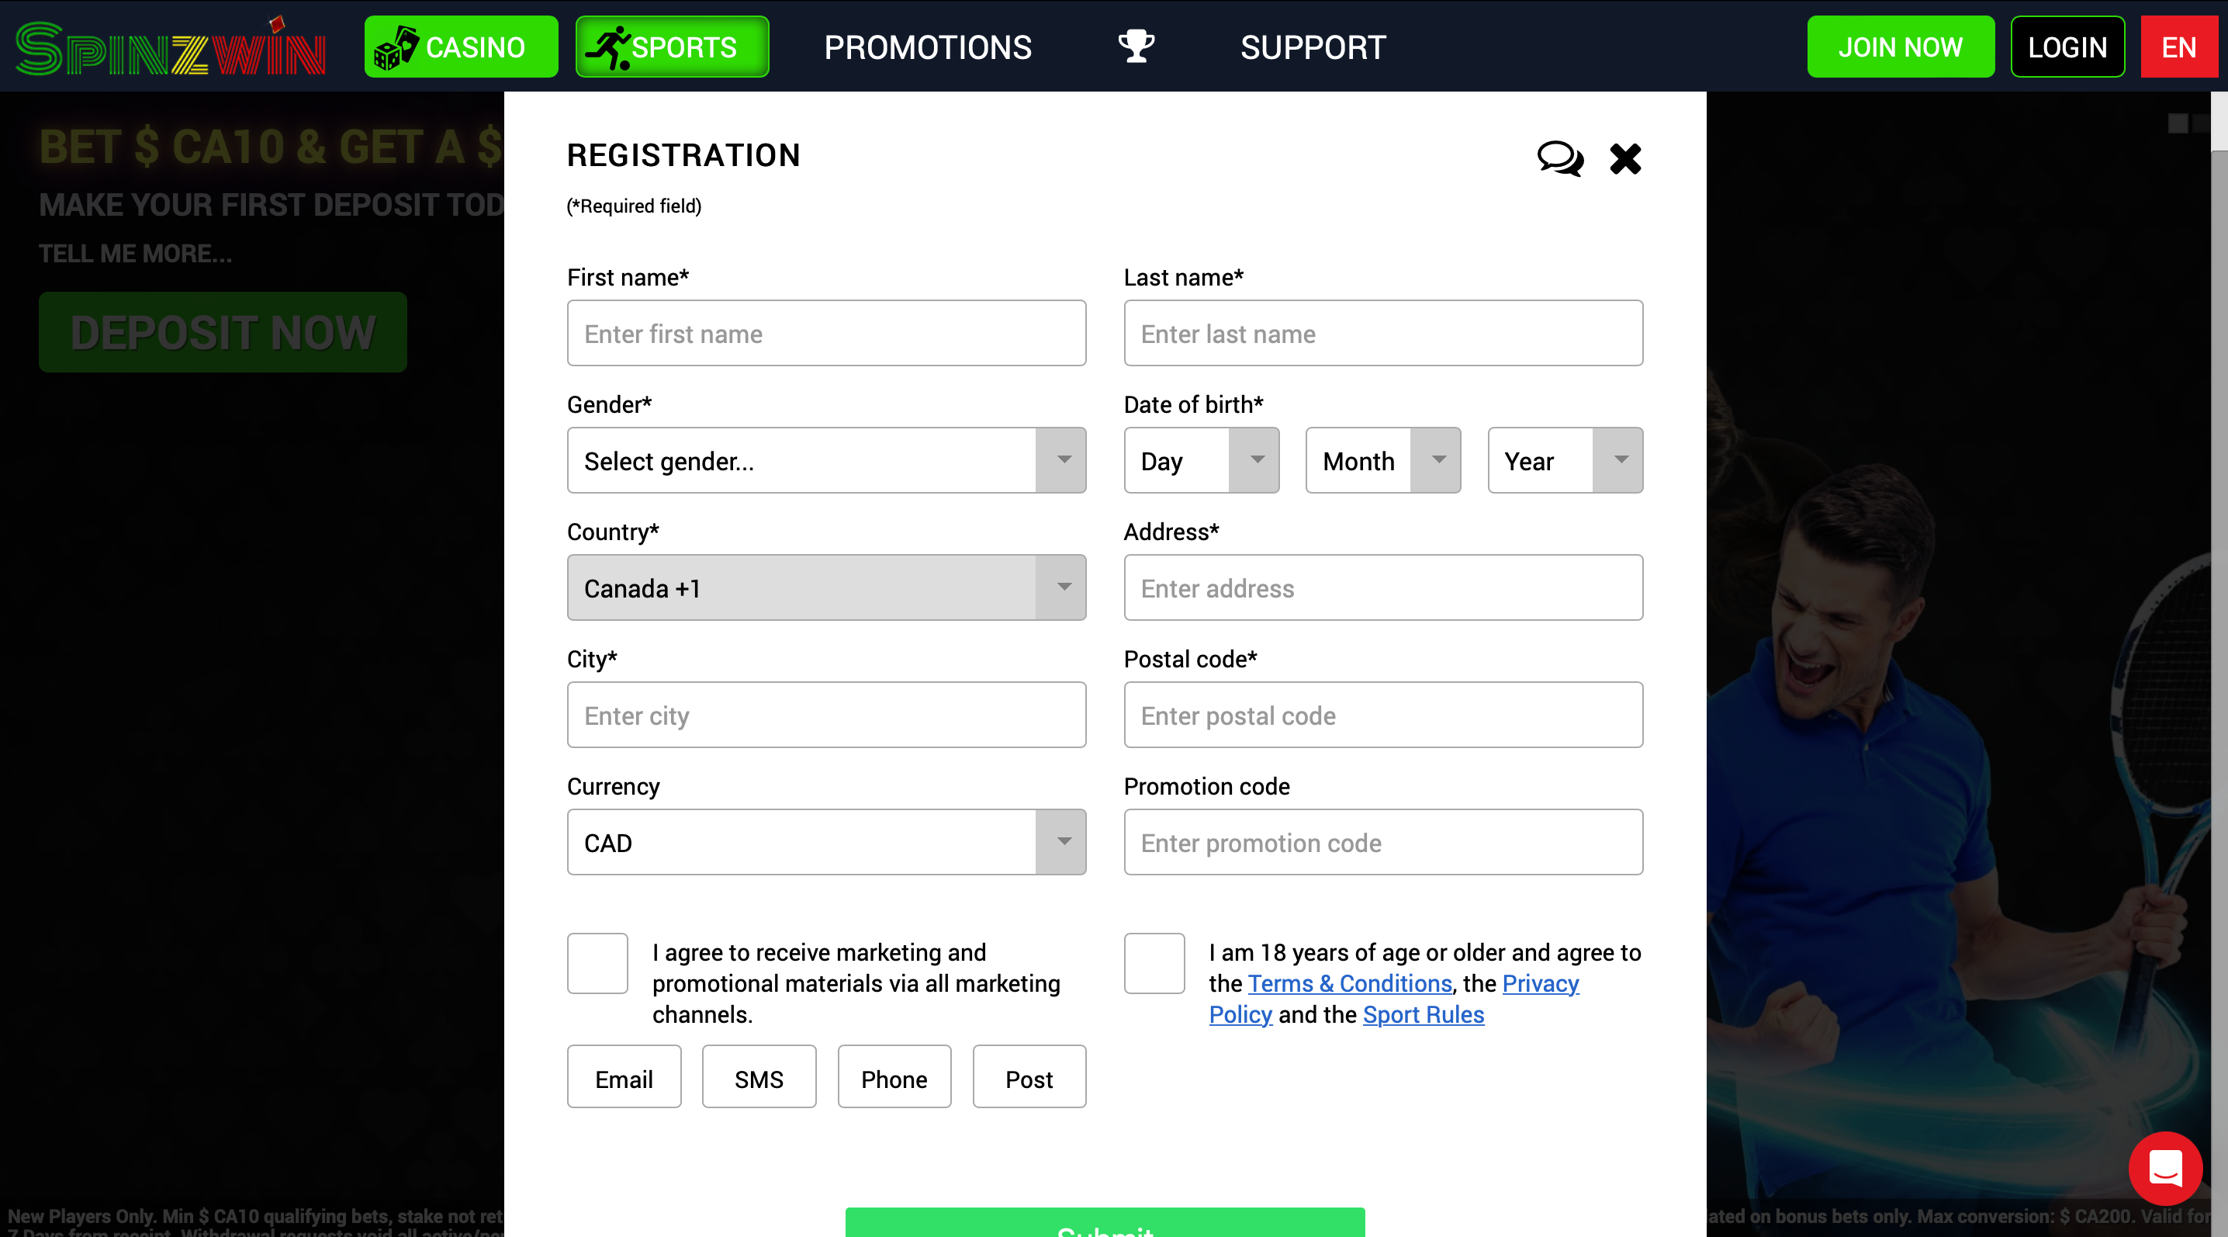Viewport: 2228px width, 1237px height.
Task: Open chat via speech bubble icon in registration
Action: [1559, 159]
